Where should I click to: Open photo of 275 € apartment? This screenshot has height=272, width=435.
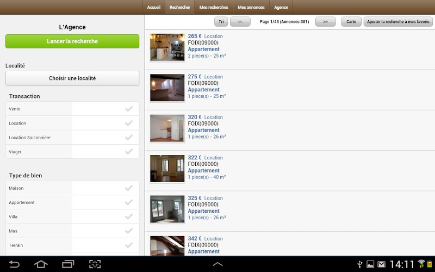[167, 88]
